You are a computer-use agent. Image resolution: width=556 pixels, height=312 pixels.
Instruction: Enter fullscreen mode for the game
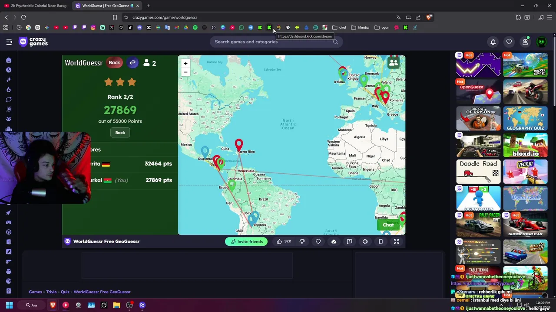pos(396,241)
